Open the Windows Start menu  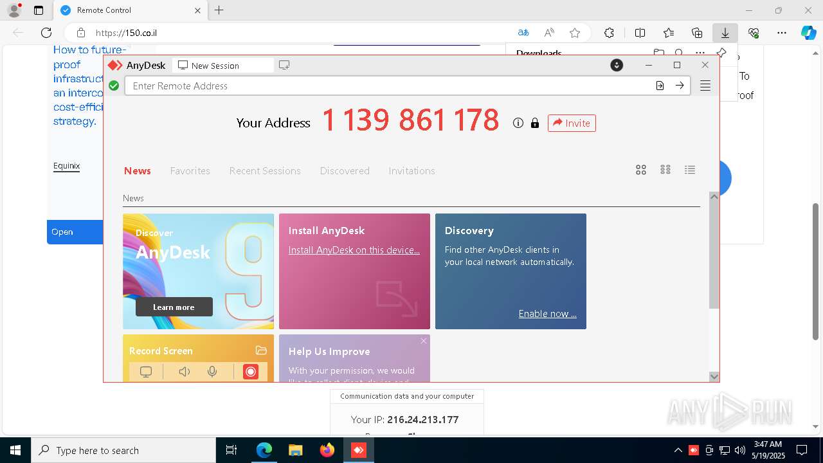pyautogui.click(x=15, y=450)
